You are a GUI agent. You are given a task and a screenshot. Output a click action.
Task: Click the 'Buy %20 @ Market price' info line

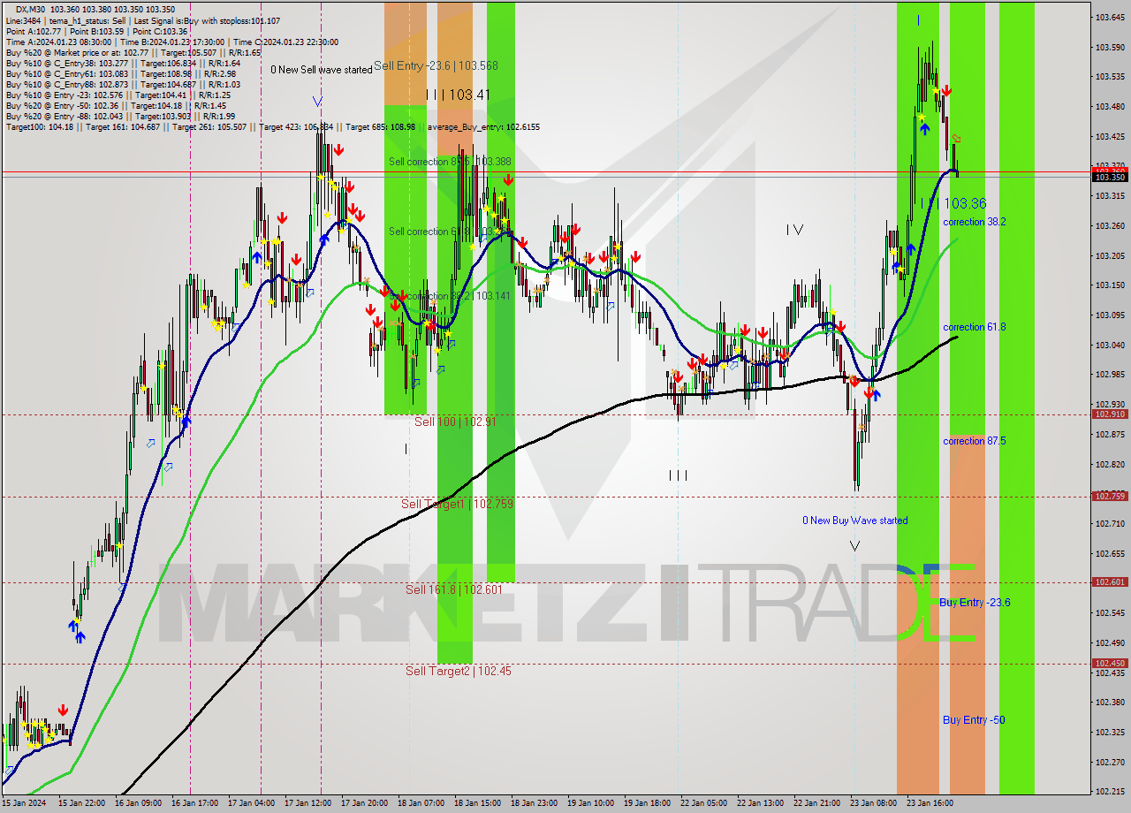[x=133, y=52]
